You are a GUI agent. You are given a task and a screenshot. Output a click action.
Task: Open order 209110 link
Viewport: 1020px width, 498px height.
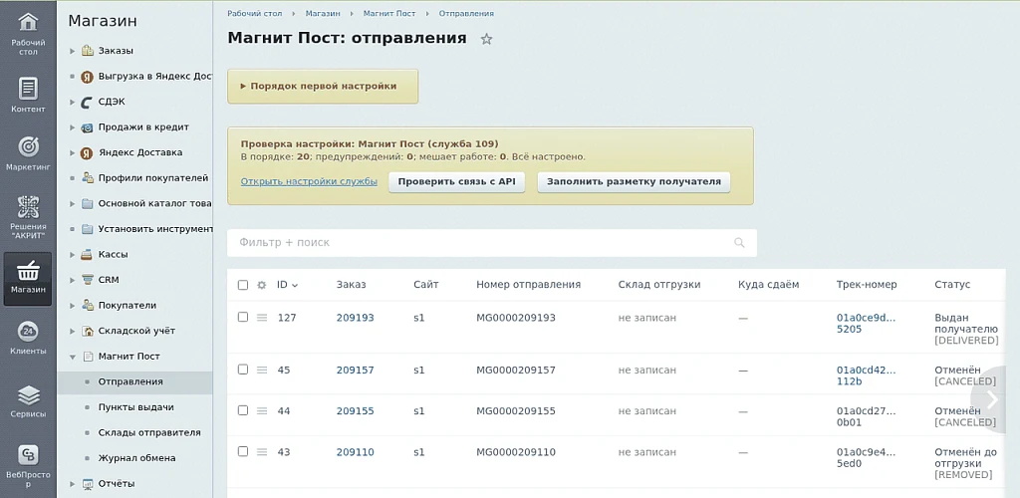356,452
